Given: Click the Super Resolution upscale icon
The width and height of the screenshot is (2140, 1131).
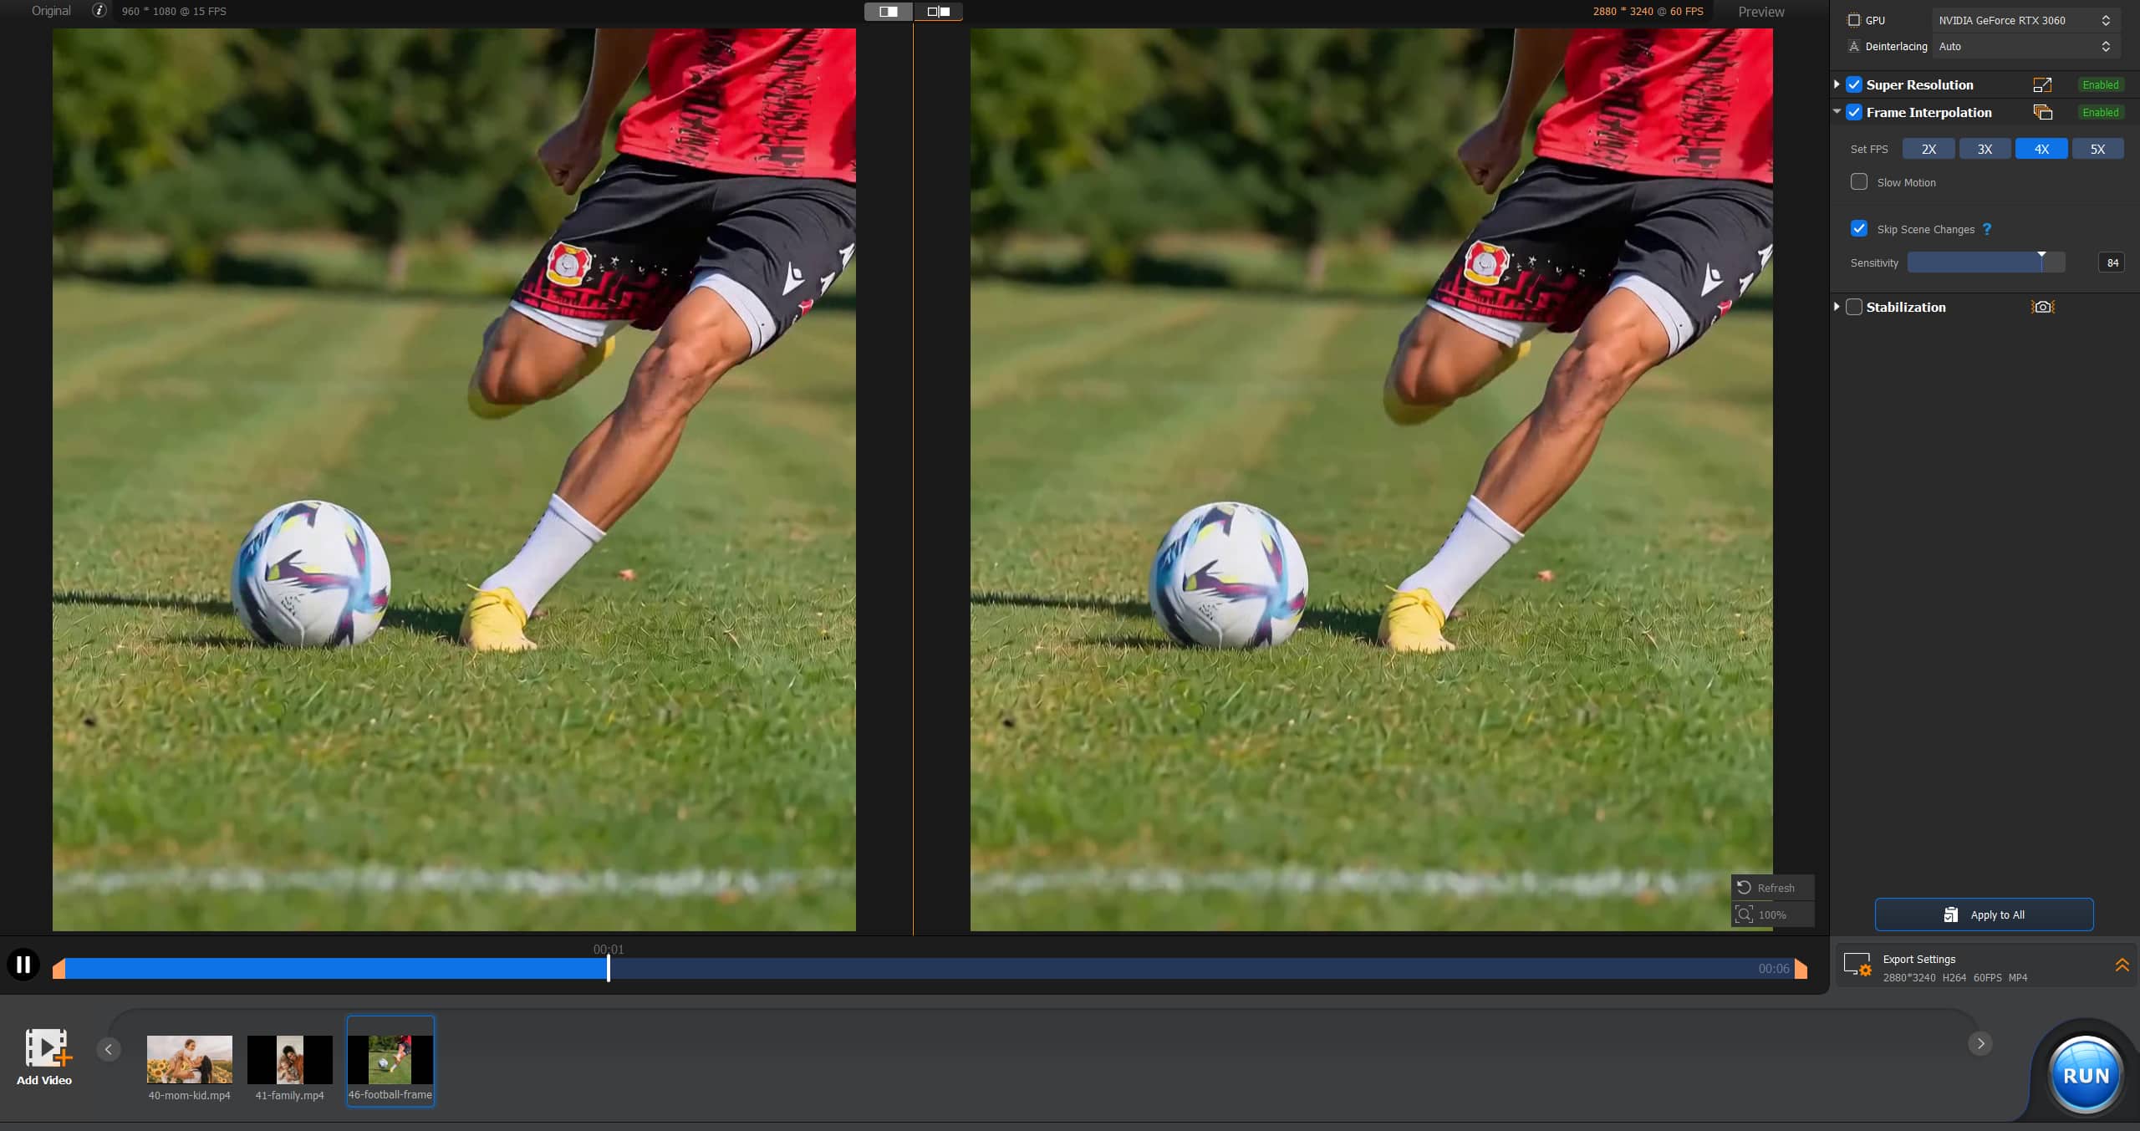Looking at the screenshot, I should coord(2042,84).
